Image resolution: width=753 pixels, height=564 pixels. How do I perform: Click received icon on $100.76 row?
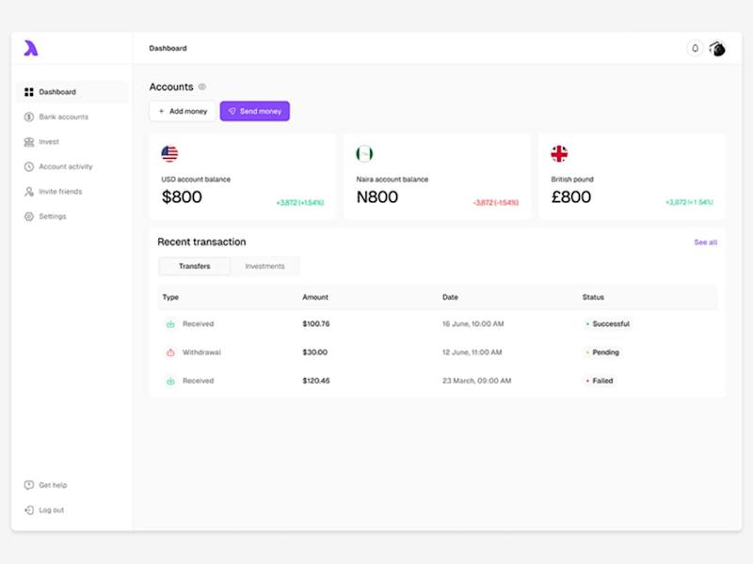(170, 324)
